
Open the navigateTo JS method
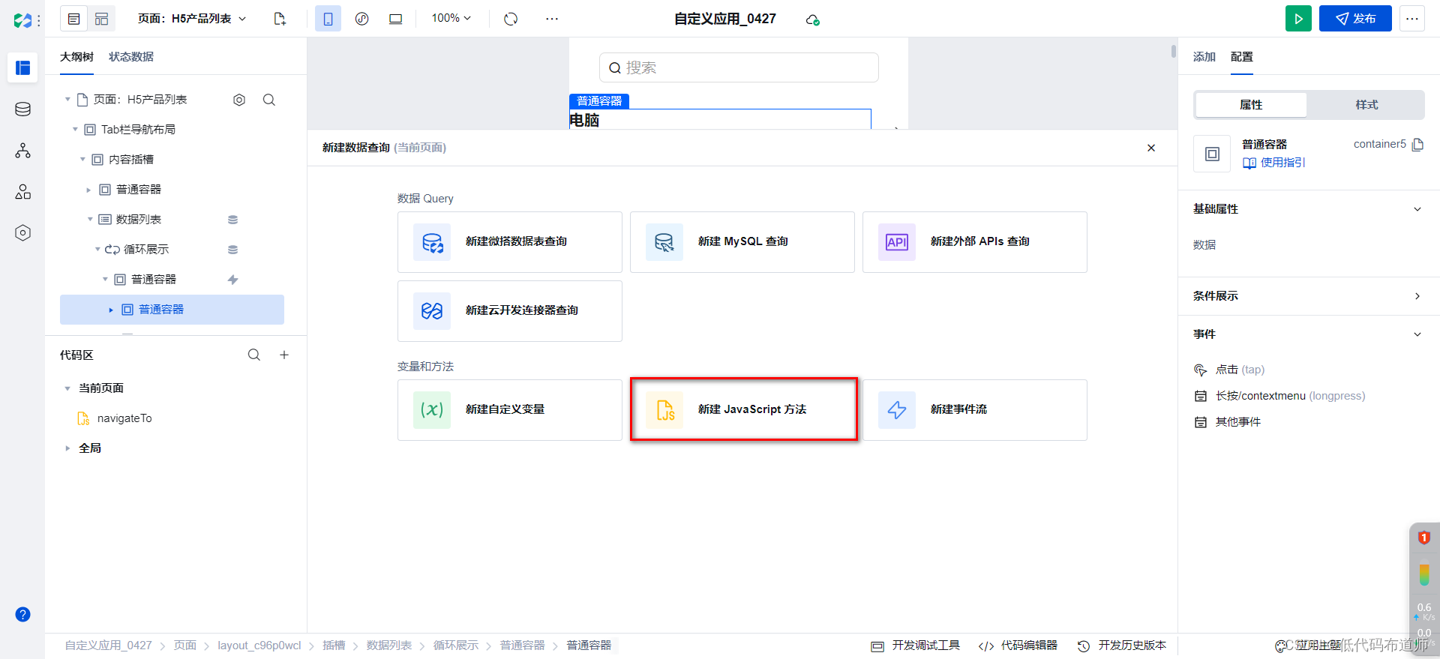click(x=124, y=418)
